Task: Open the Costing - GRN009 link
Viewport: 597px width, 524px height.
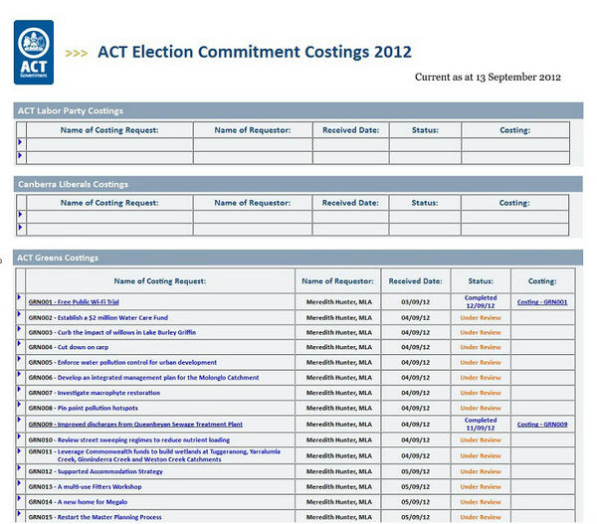Action: (542, 425)
